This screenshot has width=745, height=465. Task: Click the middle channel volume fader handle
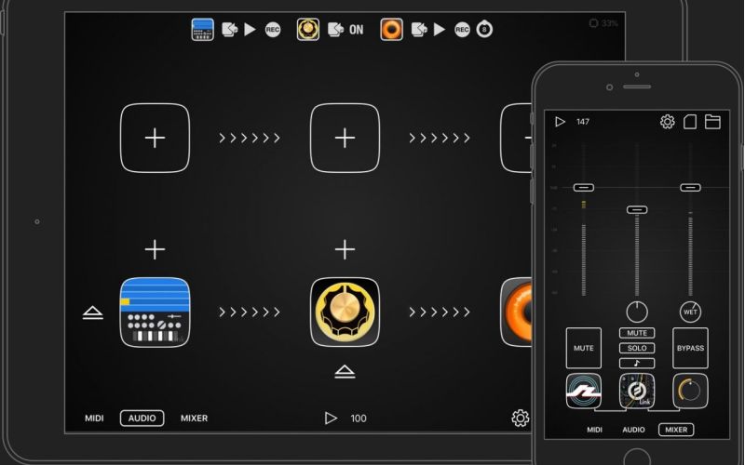point(637,210)
